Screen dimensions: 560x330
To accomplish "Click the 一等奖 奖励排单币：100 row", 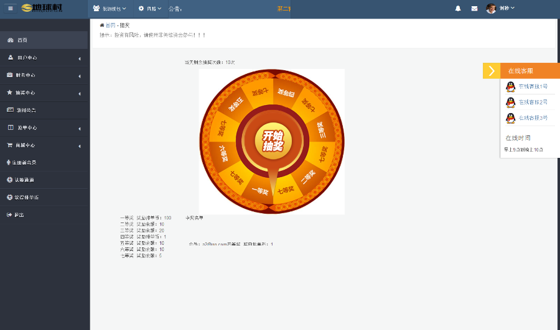I will pyautogui.click(x=146, y=218).
